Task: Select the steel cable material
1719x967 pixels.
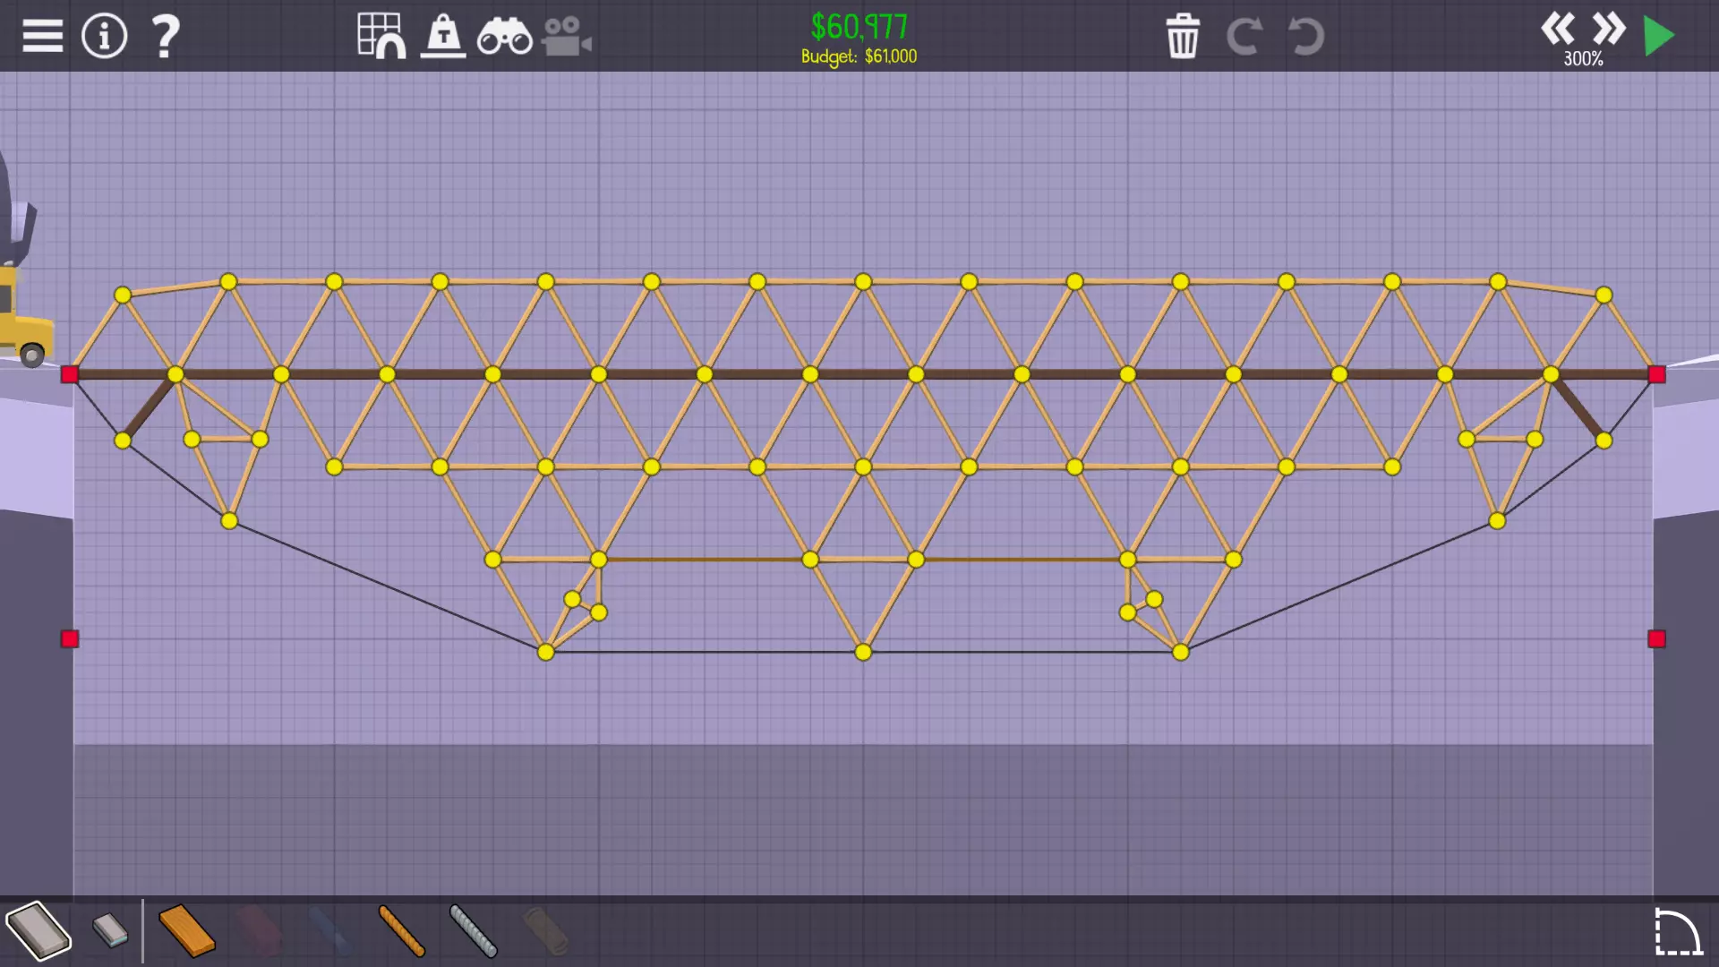Action: [473, 931]
